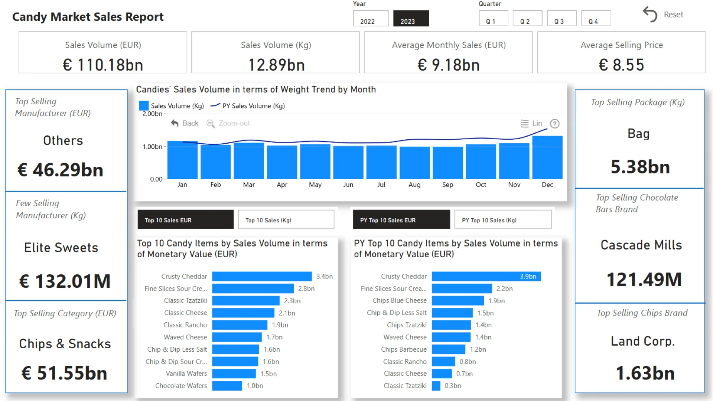Click the PY Classic Tzatziki 0.3bn bar

coord(436,386)
